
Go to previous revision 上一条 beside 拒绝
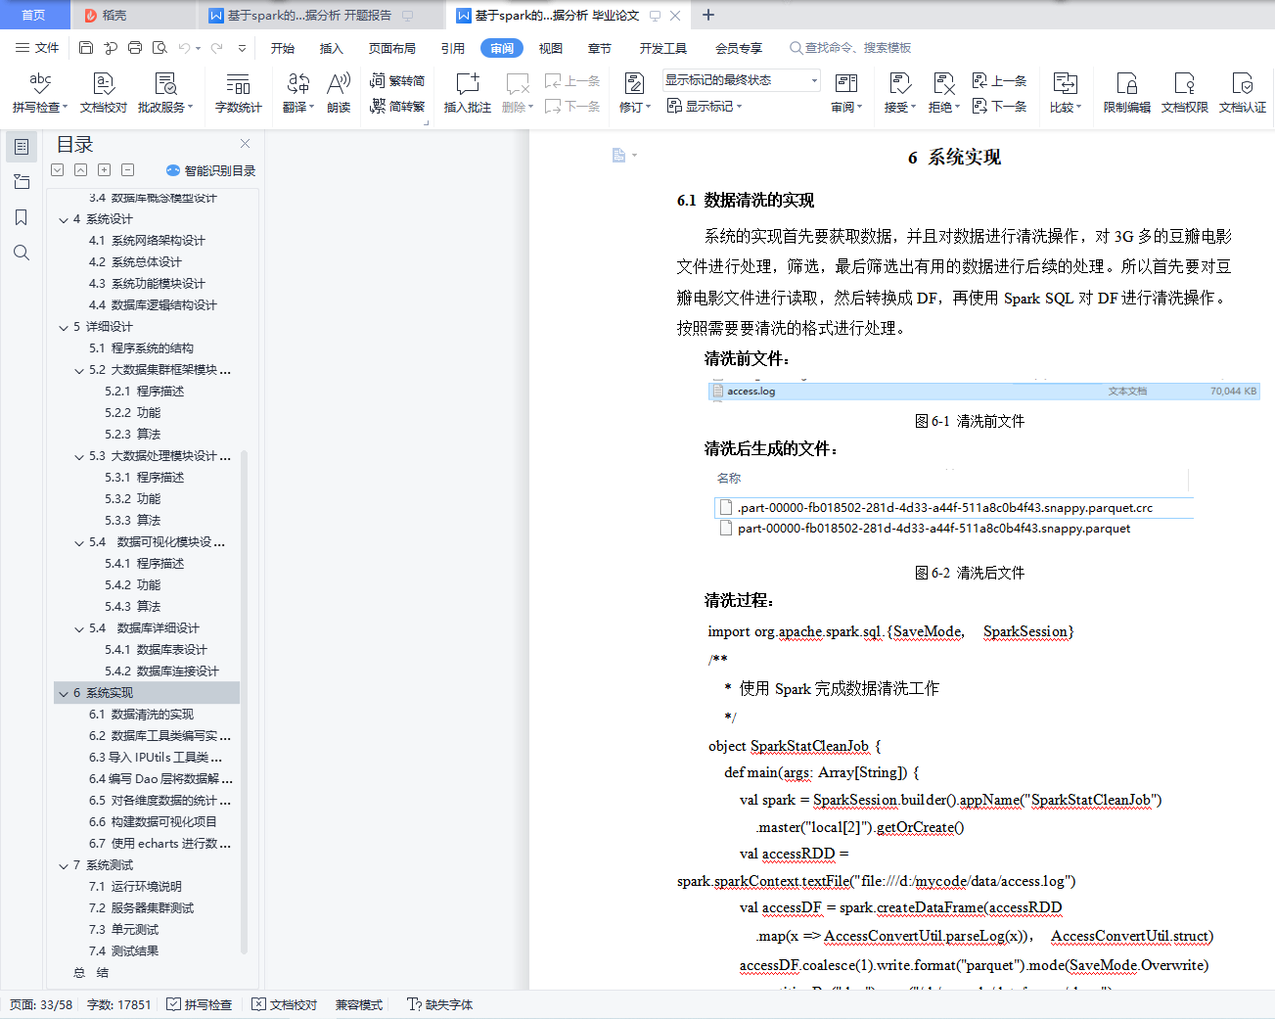click(999, 81)
